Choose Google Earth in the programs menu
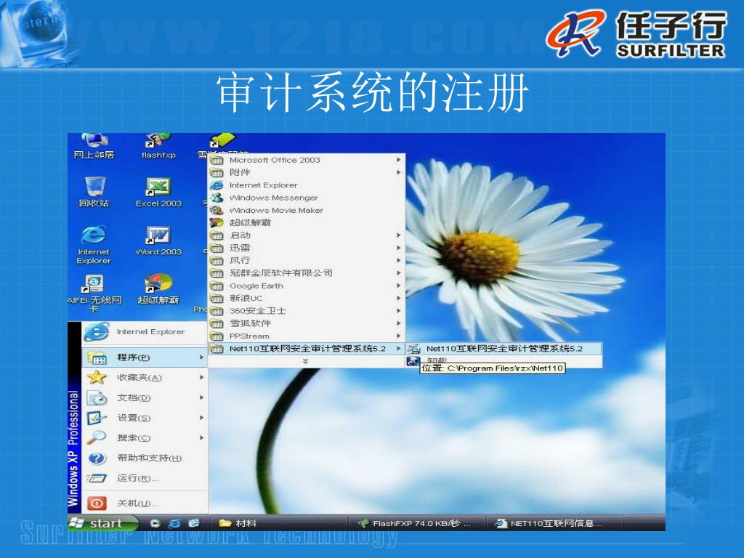Image resolution: width=744 pixels, height=558 pixels. (x=256, y=286)
